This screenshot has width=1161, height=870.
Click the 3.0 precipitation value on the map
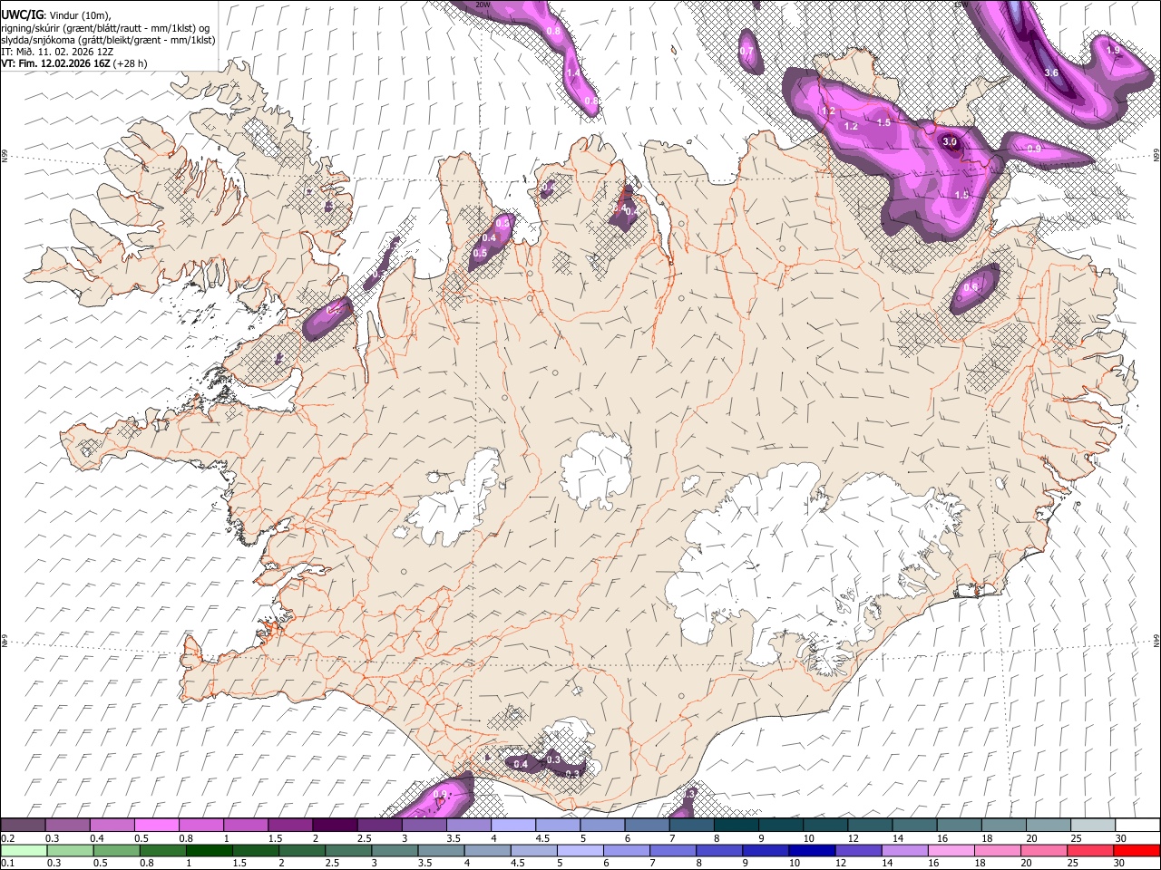tap(950, 142)
